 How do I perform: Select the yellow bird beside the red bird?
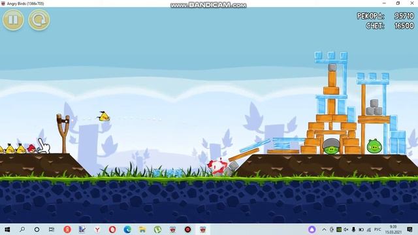point(21,149)
